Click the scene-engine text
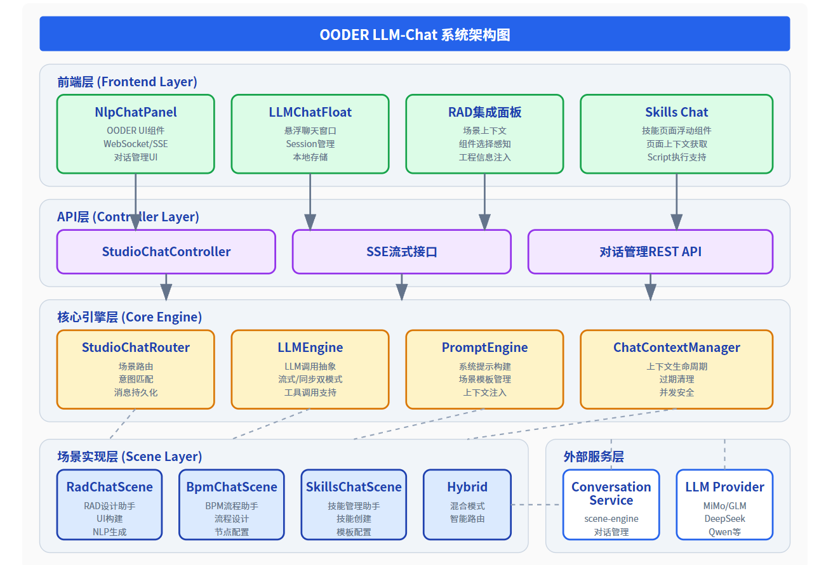The width and height of the screenshot is (826, 565). click(611, 519)
